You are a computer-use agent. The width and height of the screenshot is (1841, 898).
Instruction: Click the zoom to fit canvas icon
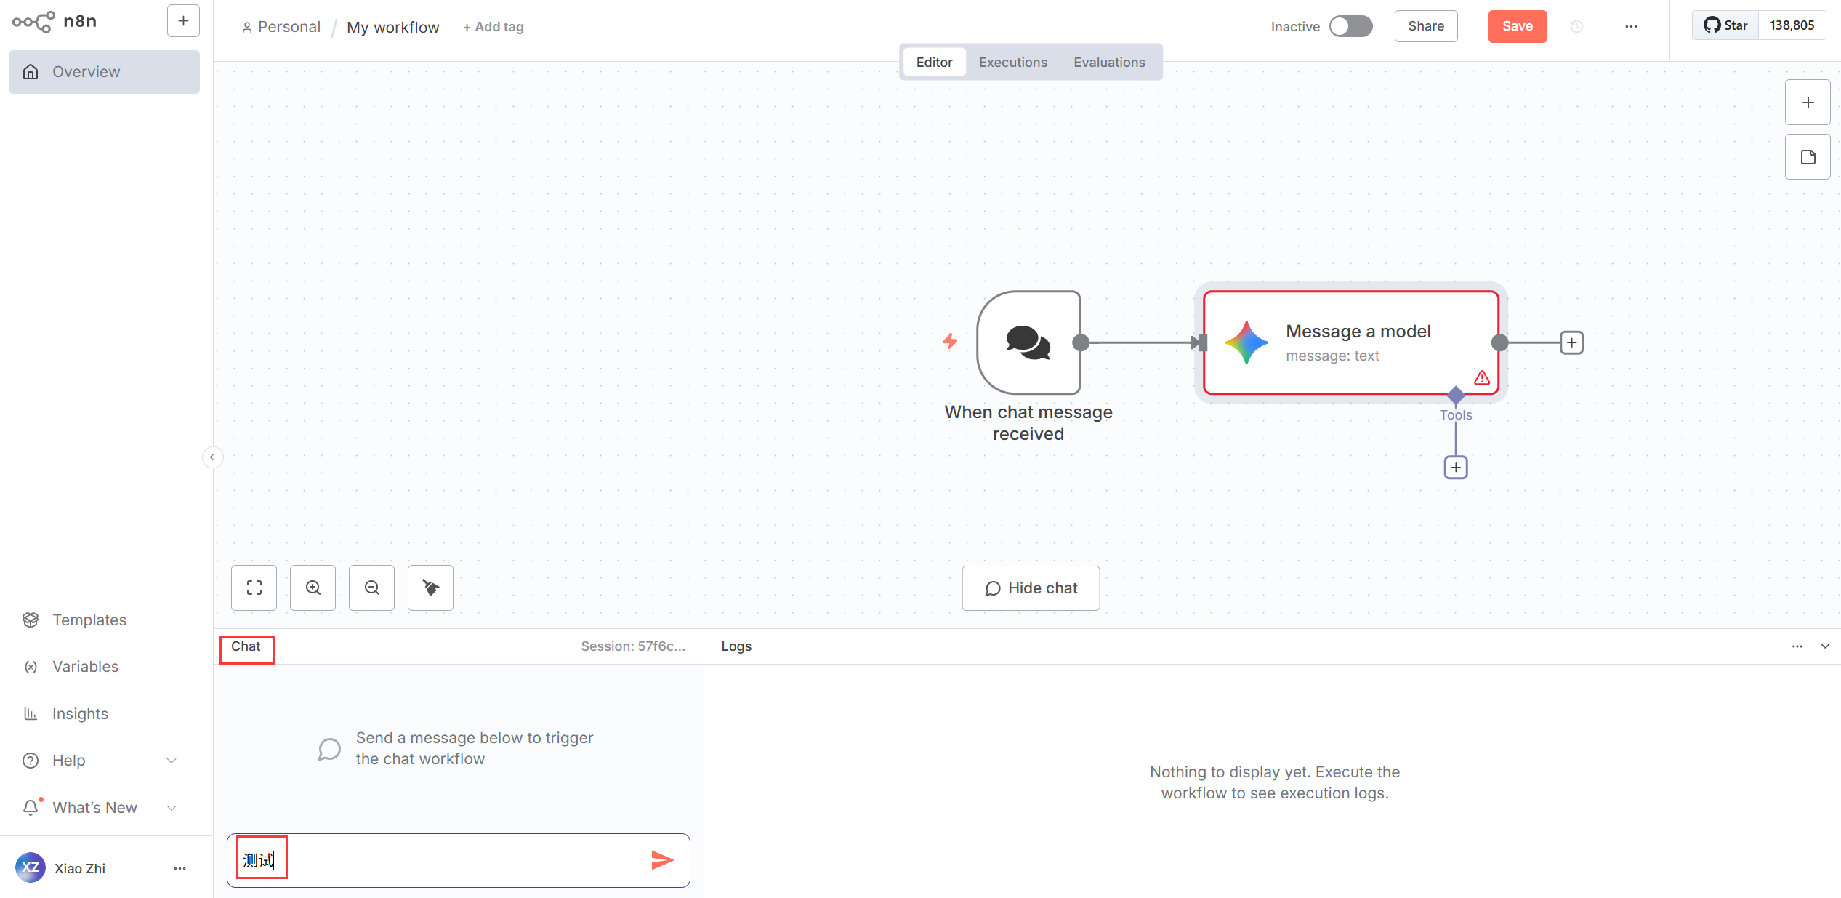coord(254,588)
